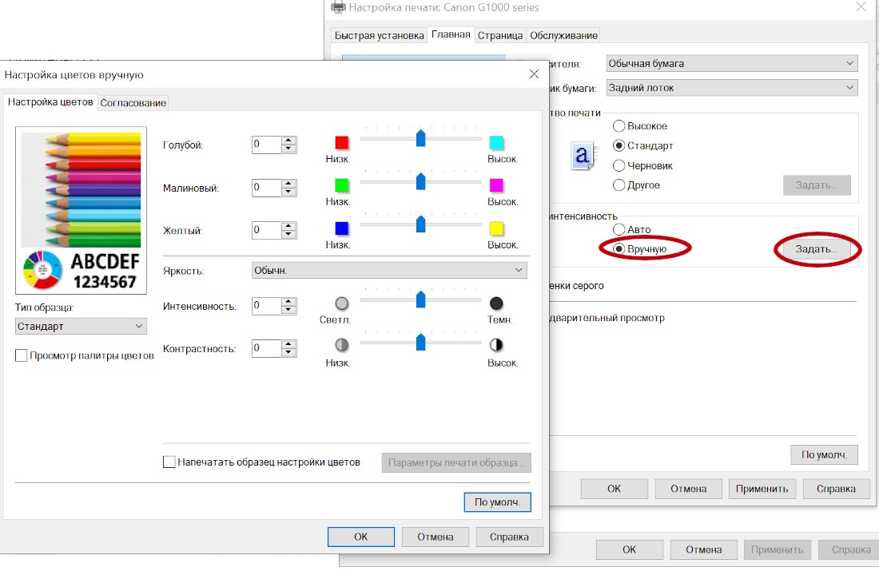The height and width of the screenshot is (575, 879).
Task: Switch to the Согласование tab
Action: point(133,103)
